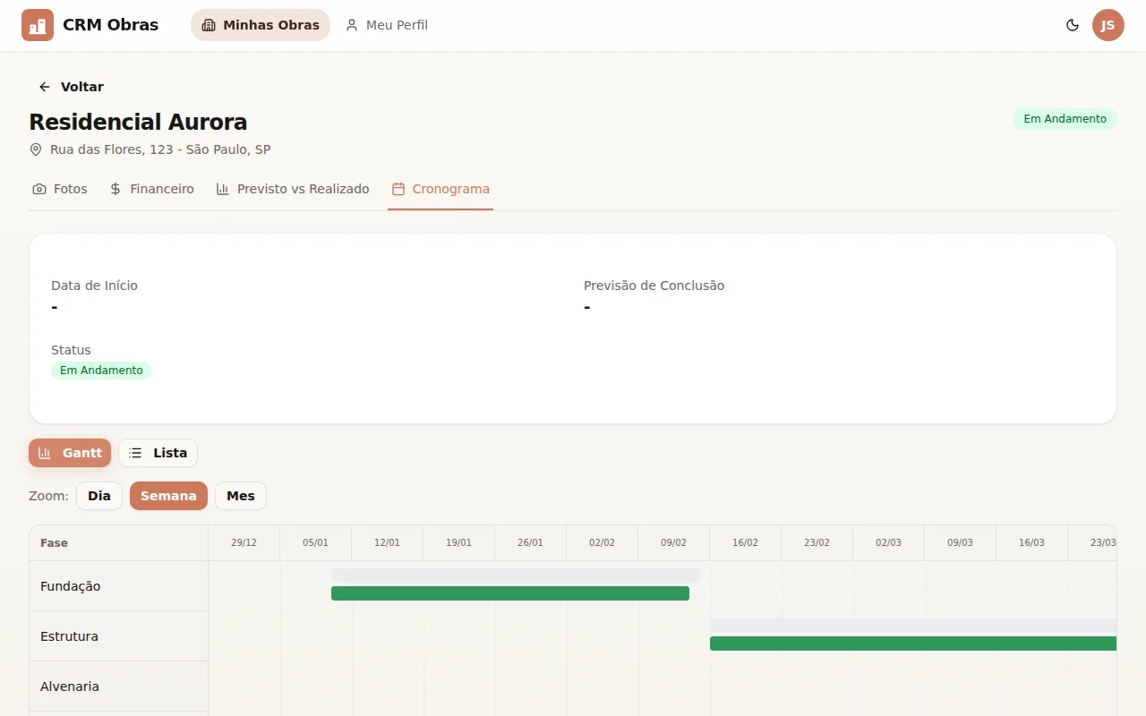Screen dimensions: 1146x716
Task: Click the 29/12 week header
Action: click(244, 543)
